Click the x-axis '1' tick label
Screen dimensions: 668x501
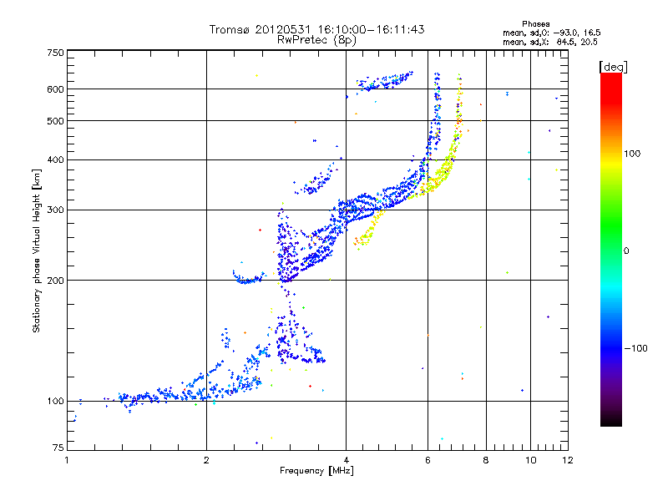tap(67, 460)
